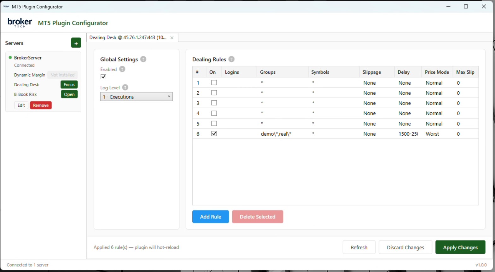Click Add Rule button
Image resolution: width=495 pixels, height=272 pixels.
pyautogui.click(x=211, y=217)
